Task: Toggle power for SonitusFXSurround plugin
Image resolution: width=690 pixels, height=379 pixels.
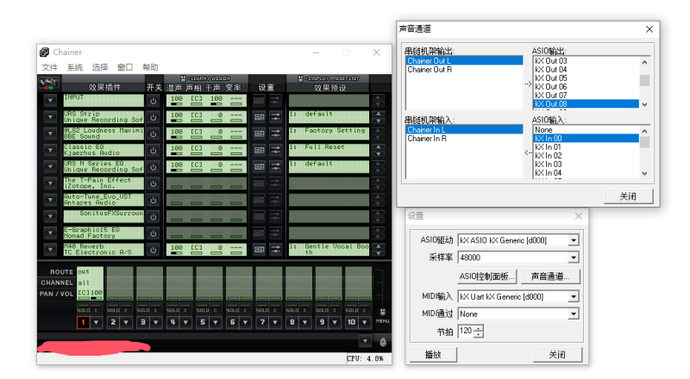Action: pos(154,216)
